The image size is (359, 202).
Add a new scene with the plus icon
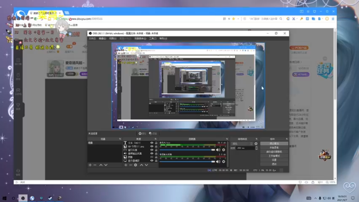[x=90, y=165]
